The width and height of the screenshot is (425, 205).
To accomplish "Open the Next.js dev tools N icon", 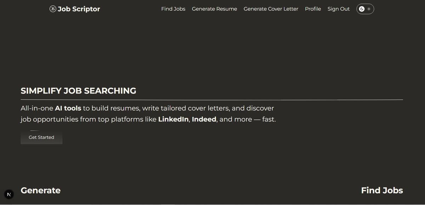I will tap(9, 194).
